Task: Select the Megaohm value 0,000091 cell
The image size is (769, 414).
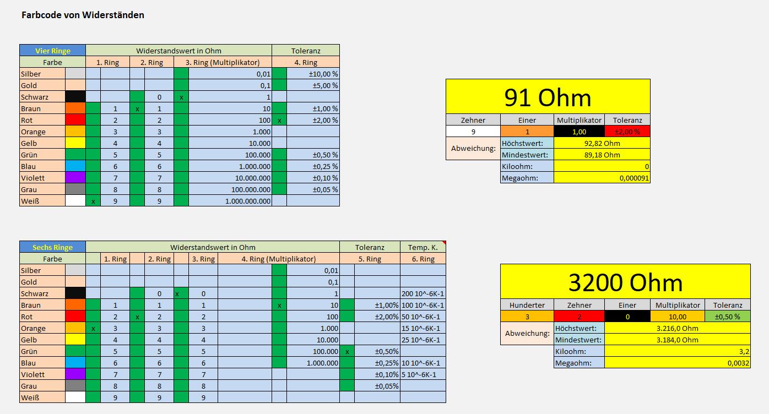Action: [602, 178]
